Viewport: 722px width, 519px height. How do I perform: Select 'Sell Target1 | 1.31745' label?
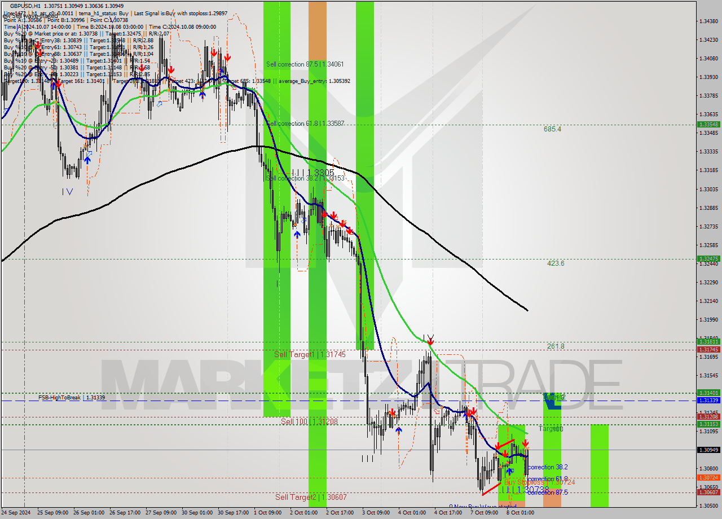pos(310,354)
